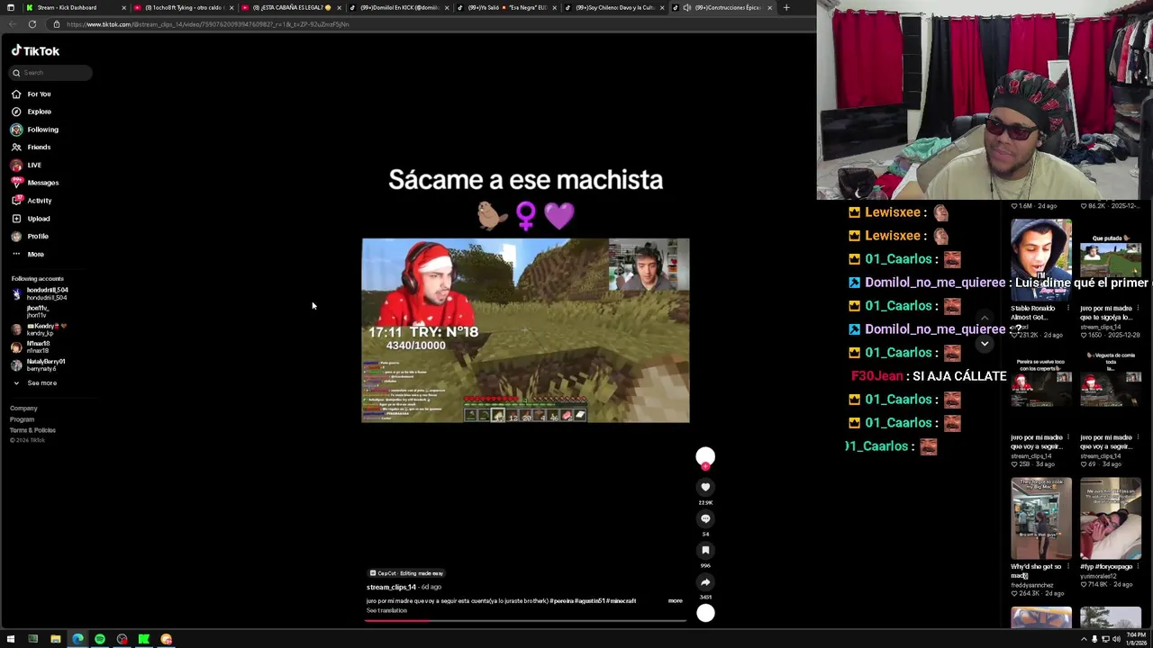
Task: Open a new browser tab
Action: pos(786,7)
